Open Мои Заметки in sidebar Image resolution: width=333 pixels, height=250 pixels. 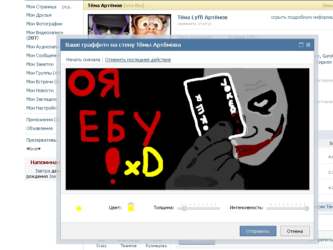40,64
